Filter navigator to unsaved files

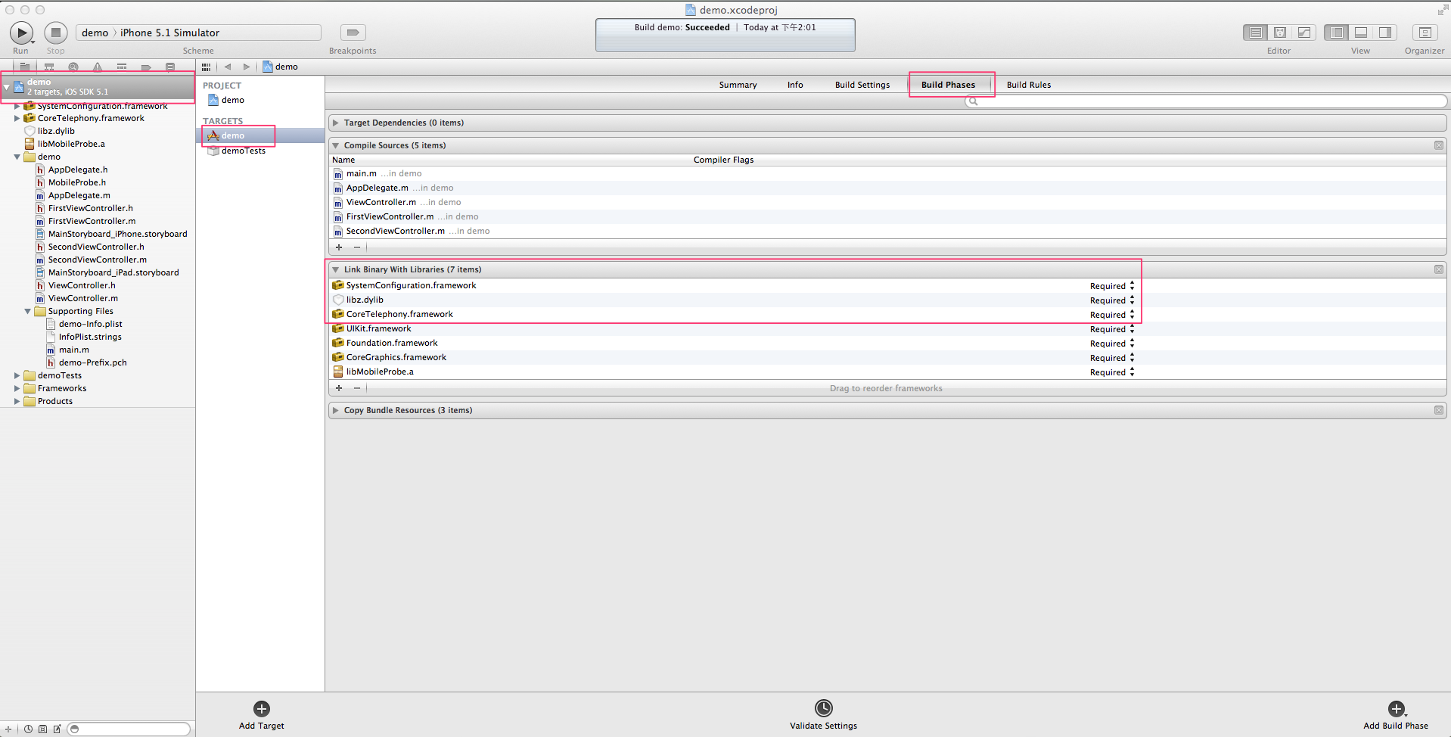57,729
